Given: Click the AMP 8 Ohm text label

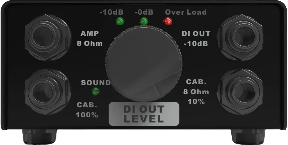Looking at the screenshot, I should click(x=90, y=38).
